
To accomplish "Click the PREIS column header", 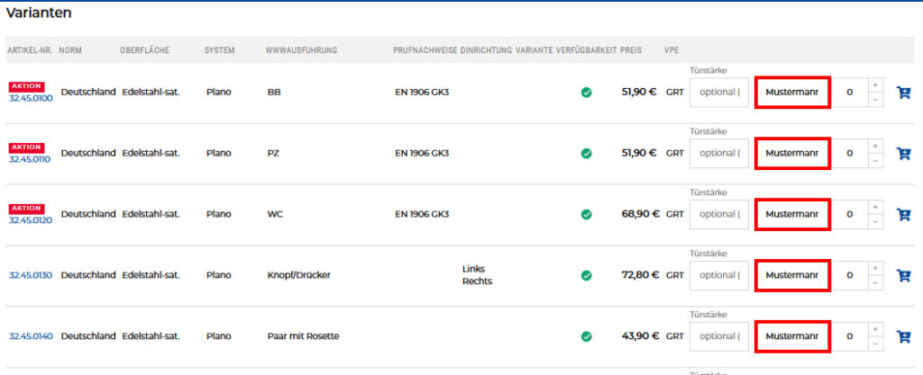I will (631, 50).
